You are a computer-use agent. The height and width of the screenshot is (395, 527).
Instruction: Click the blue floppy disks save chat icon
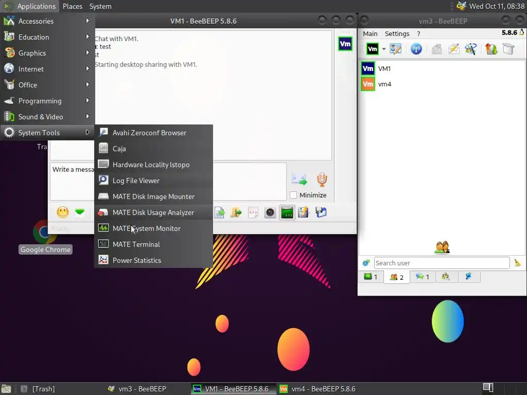click(x=321, y=212)
